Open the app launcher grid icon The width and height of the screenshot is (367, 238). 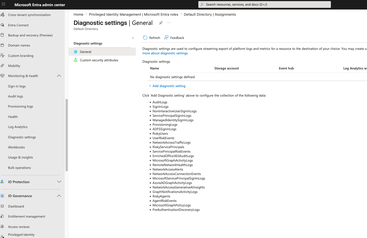[4, 4]
